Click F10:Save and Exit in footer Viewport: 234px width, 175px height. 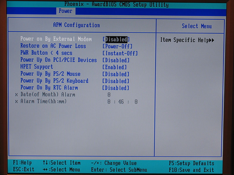(192, 170)
